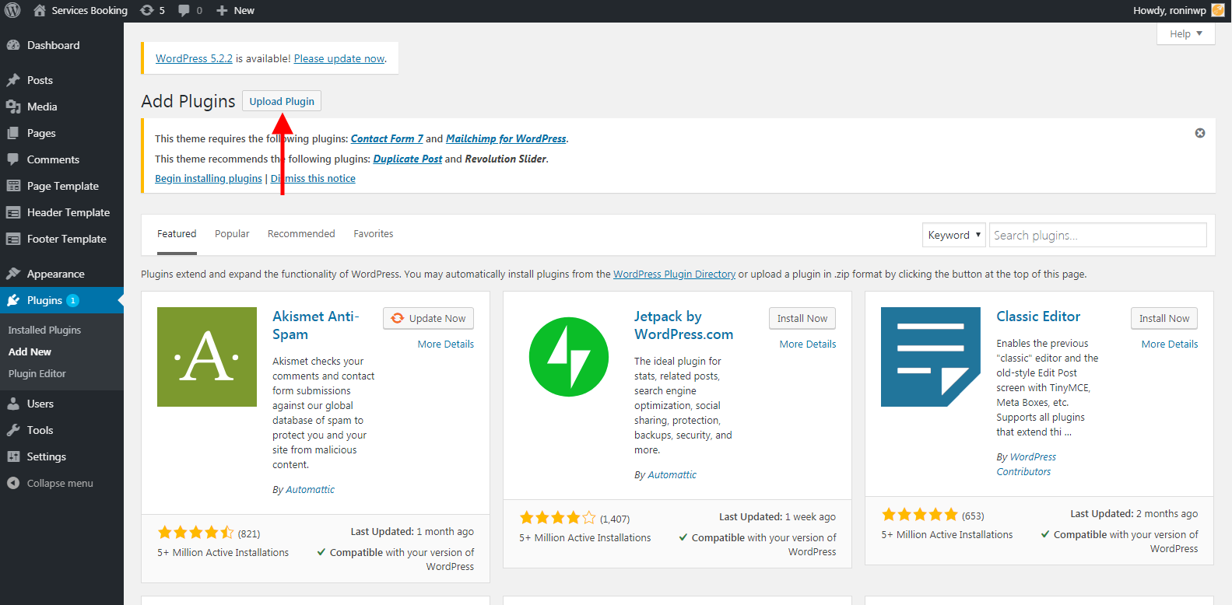Dismiss the theme plugin notice with X
Screen dimensions: 1232x605
pos(1200,133)
